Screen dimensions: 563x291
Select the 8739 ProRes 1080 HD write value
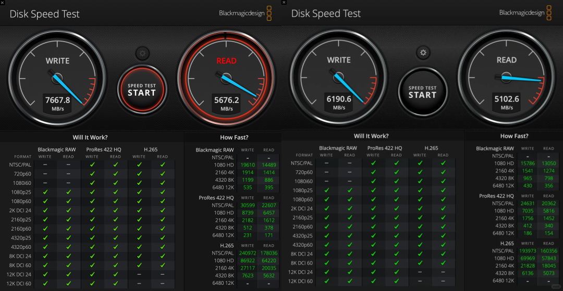click(x=248, y=213)
